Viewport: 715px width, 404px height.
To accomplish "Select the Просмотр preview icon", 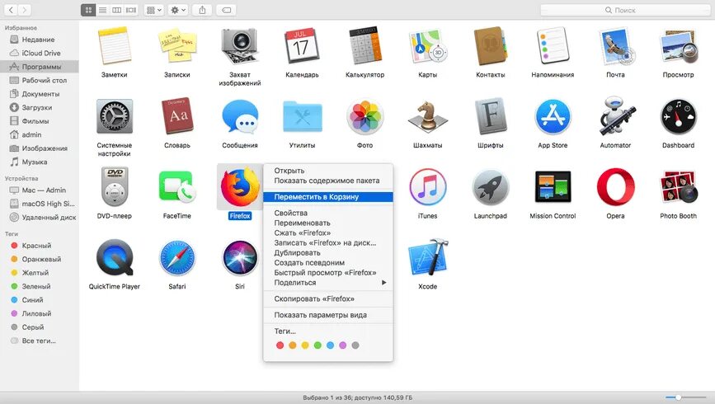I will click(x=679, y=45).
